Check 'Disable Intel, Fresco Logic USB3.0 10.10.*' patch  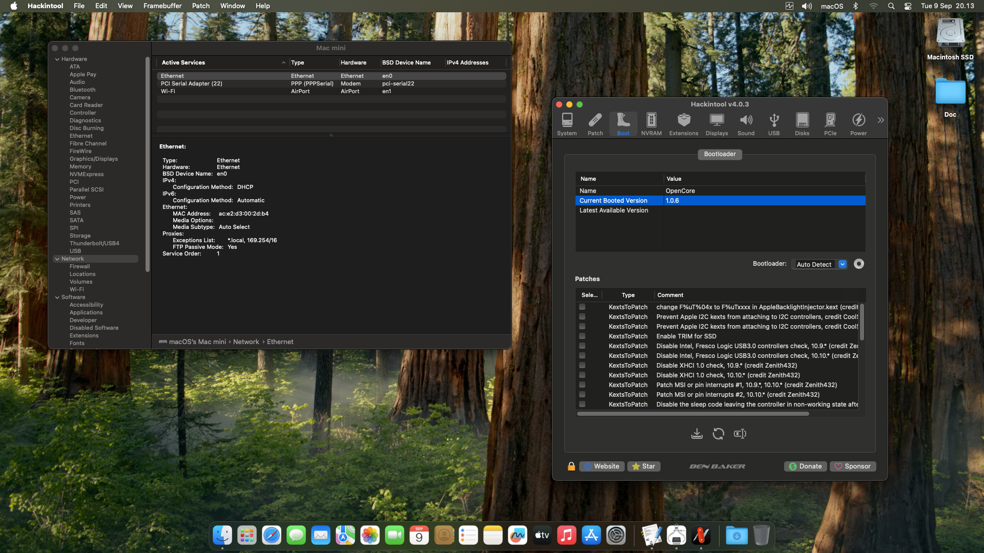pyautogui.click(x=582, y=355)
